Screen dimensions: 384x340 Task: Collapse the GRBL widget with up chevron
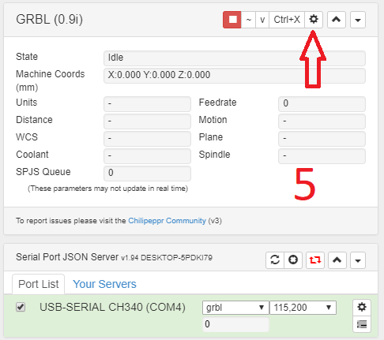tap(337, 20)
